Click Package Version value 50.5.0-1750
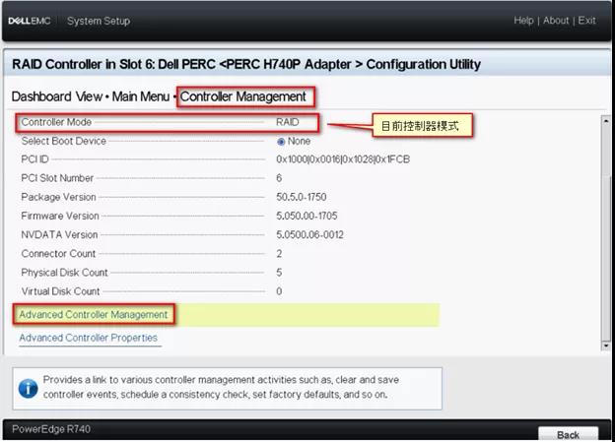The height and width of the screenshot is (442, 615). pos(302,197)
